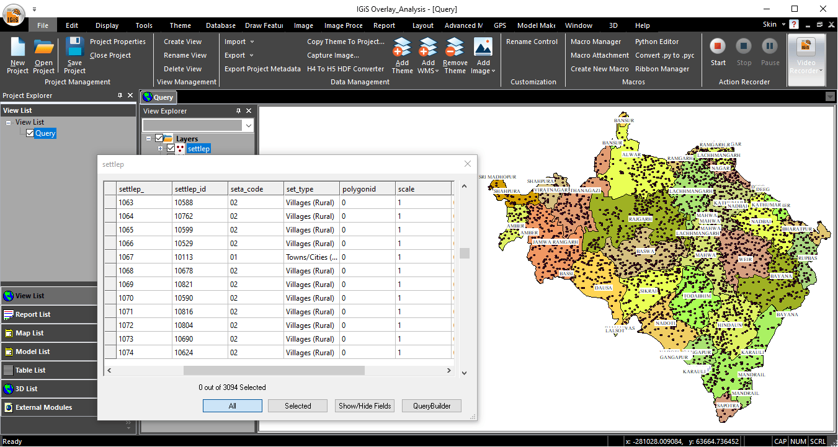
Task: Open the red question mark help icon
Action: [794, 25]
